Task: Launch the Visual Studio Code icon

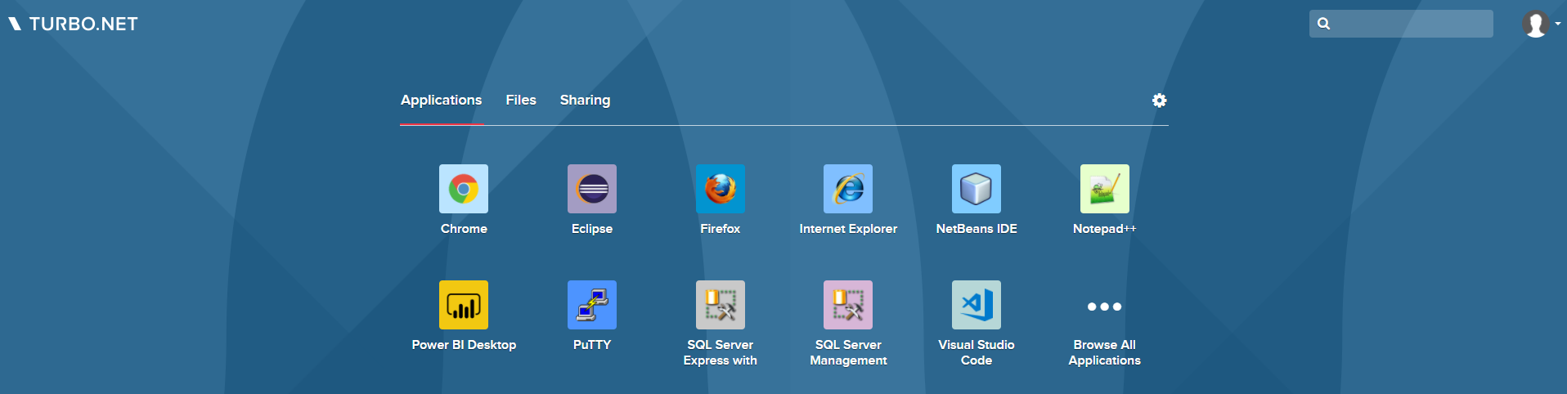Action: click(x=977, y=305)
